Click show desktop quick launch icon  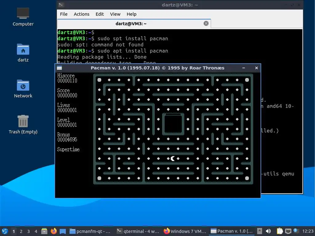(63, 231)
